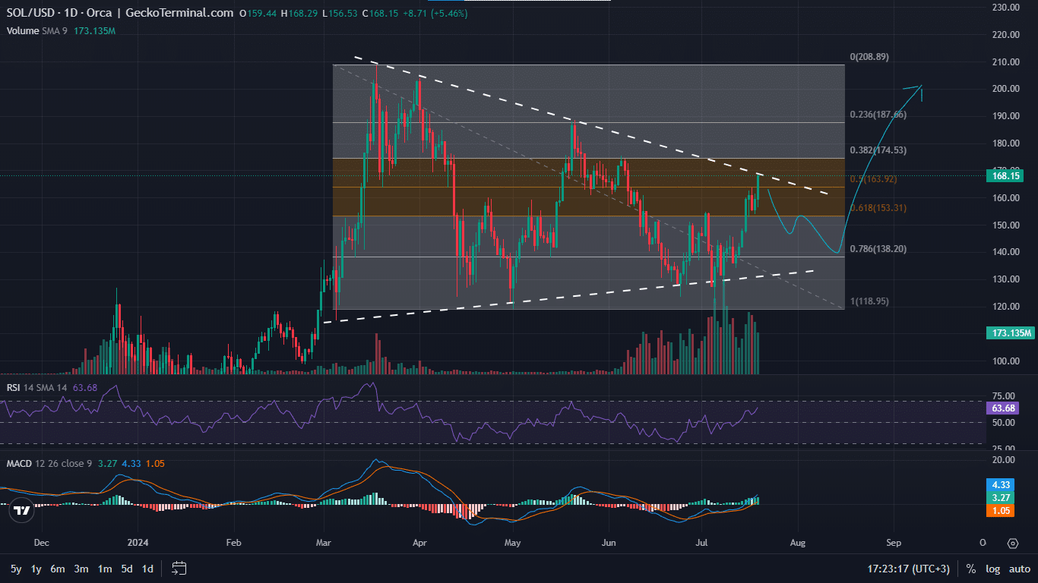This screenshot has width=1038, height=583.
Task: Click the 0.236(187.66) Fibonacci label
Action: pos(878,115)
